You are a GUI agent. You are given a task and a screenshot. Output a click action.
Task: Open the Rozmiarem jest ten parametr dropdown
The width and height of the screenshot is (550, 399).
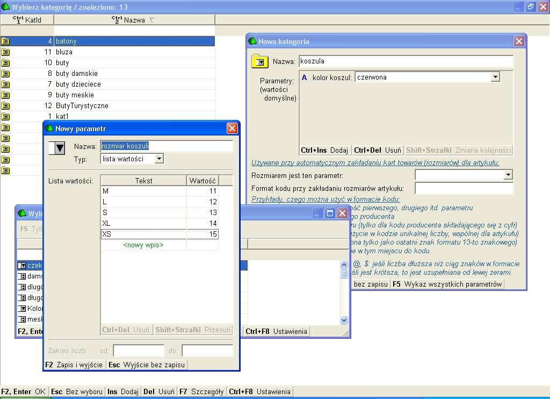point(508,175)
